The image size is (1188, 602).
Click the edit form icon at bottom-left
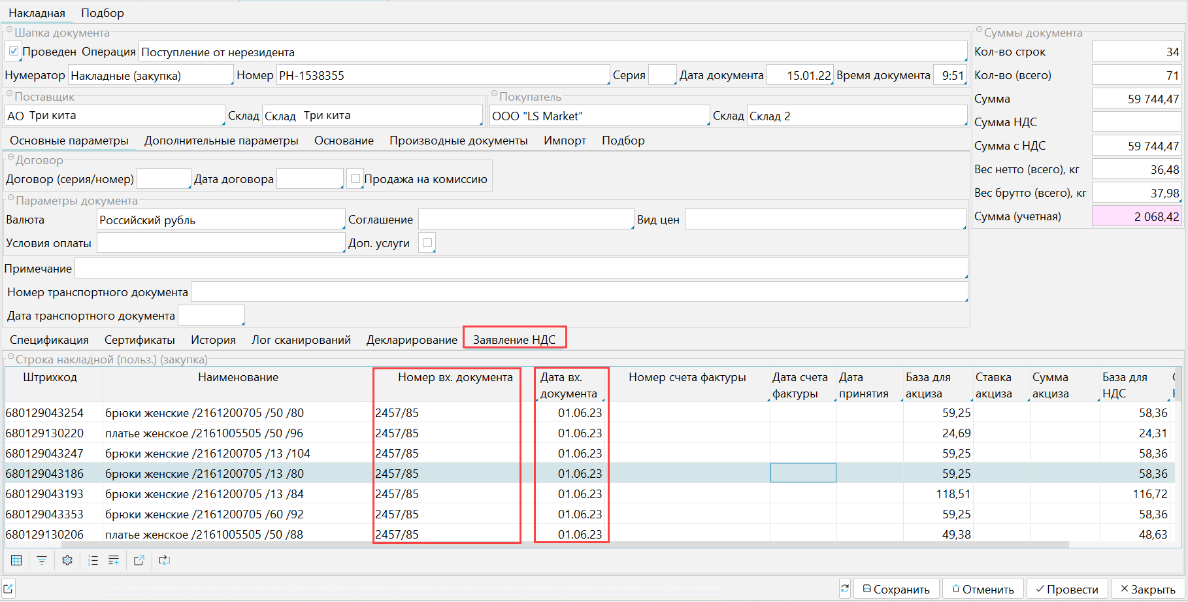8,588
